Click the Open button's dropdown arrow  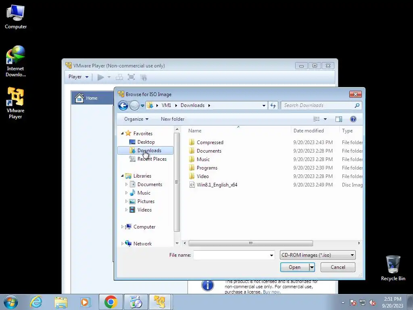[312, 267]
